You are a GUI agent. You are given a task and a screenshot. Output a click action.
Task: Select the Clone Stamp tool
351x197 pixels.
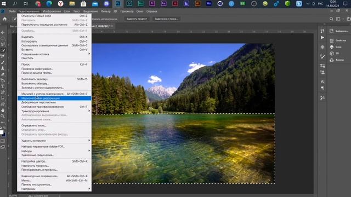[3, 68]
